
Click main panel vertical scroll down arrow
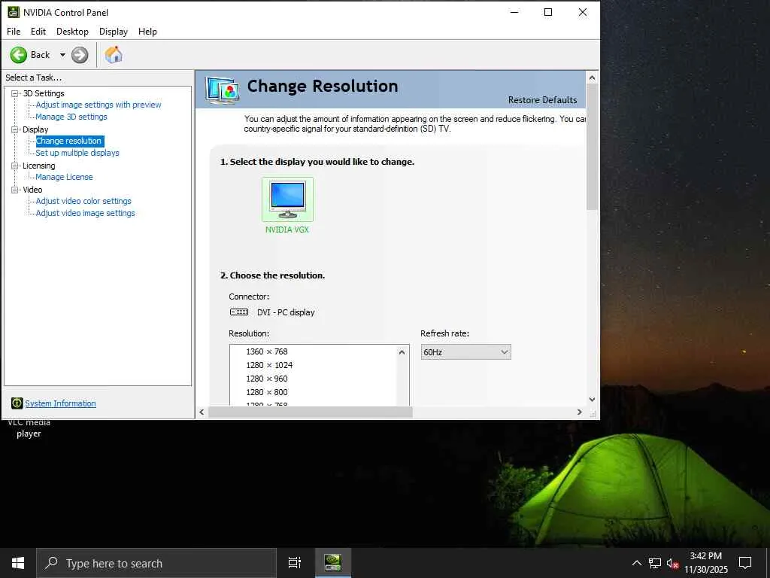pyautogui.click(x=592, y=400)
